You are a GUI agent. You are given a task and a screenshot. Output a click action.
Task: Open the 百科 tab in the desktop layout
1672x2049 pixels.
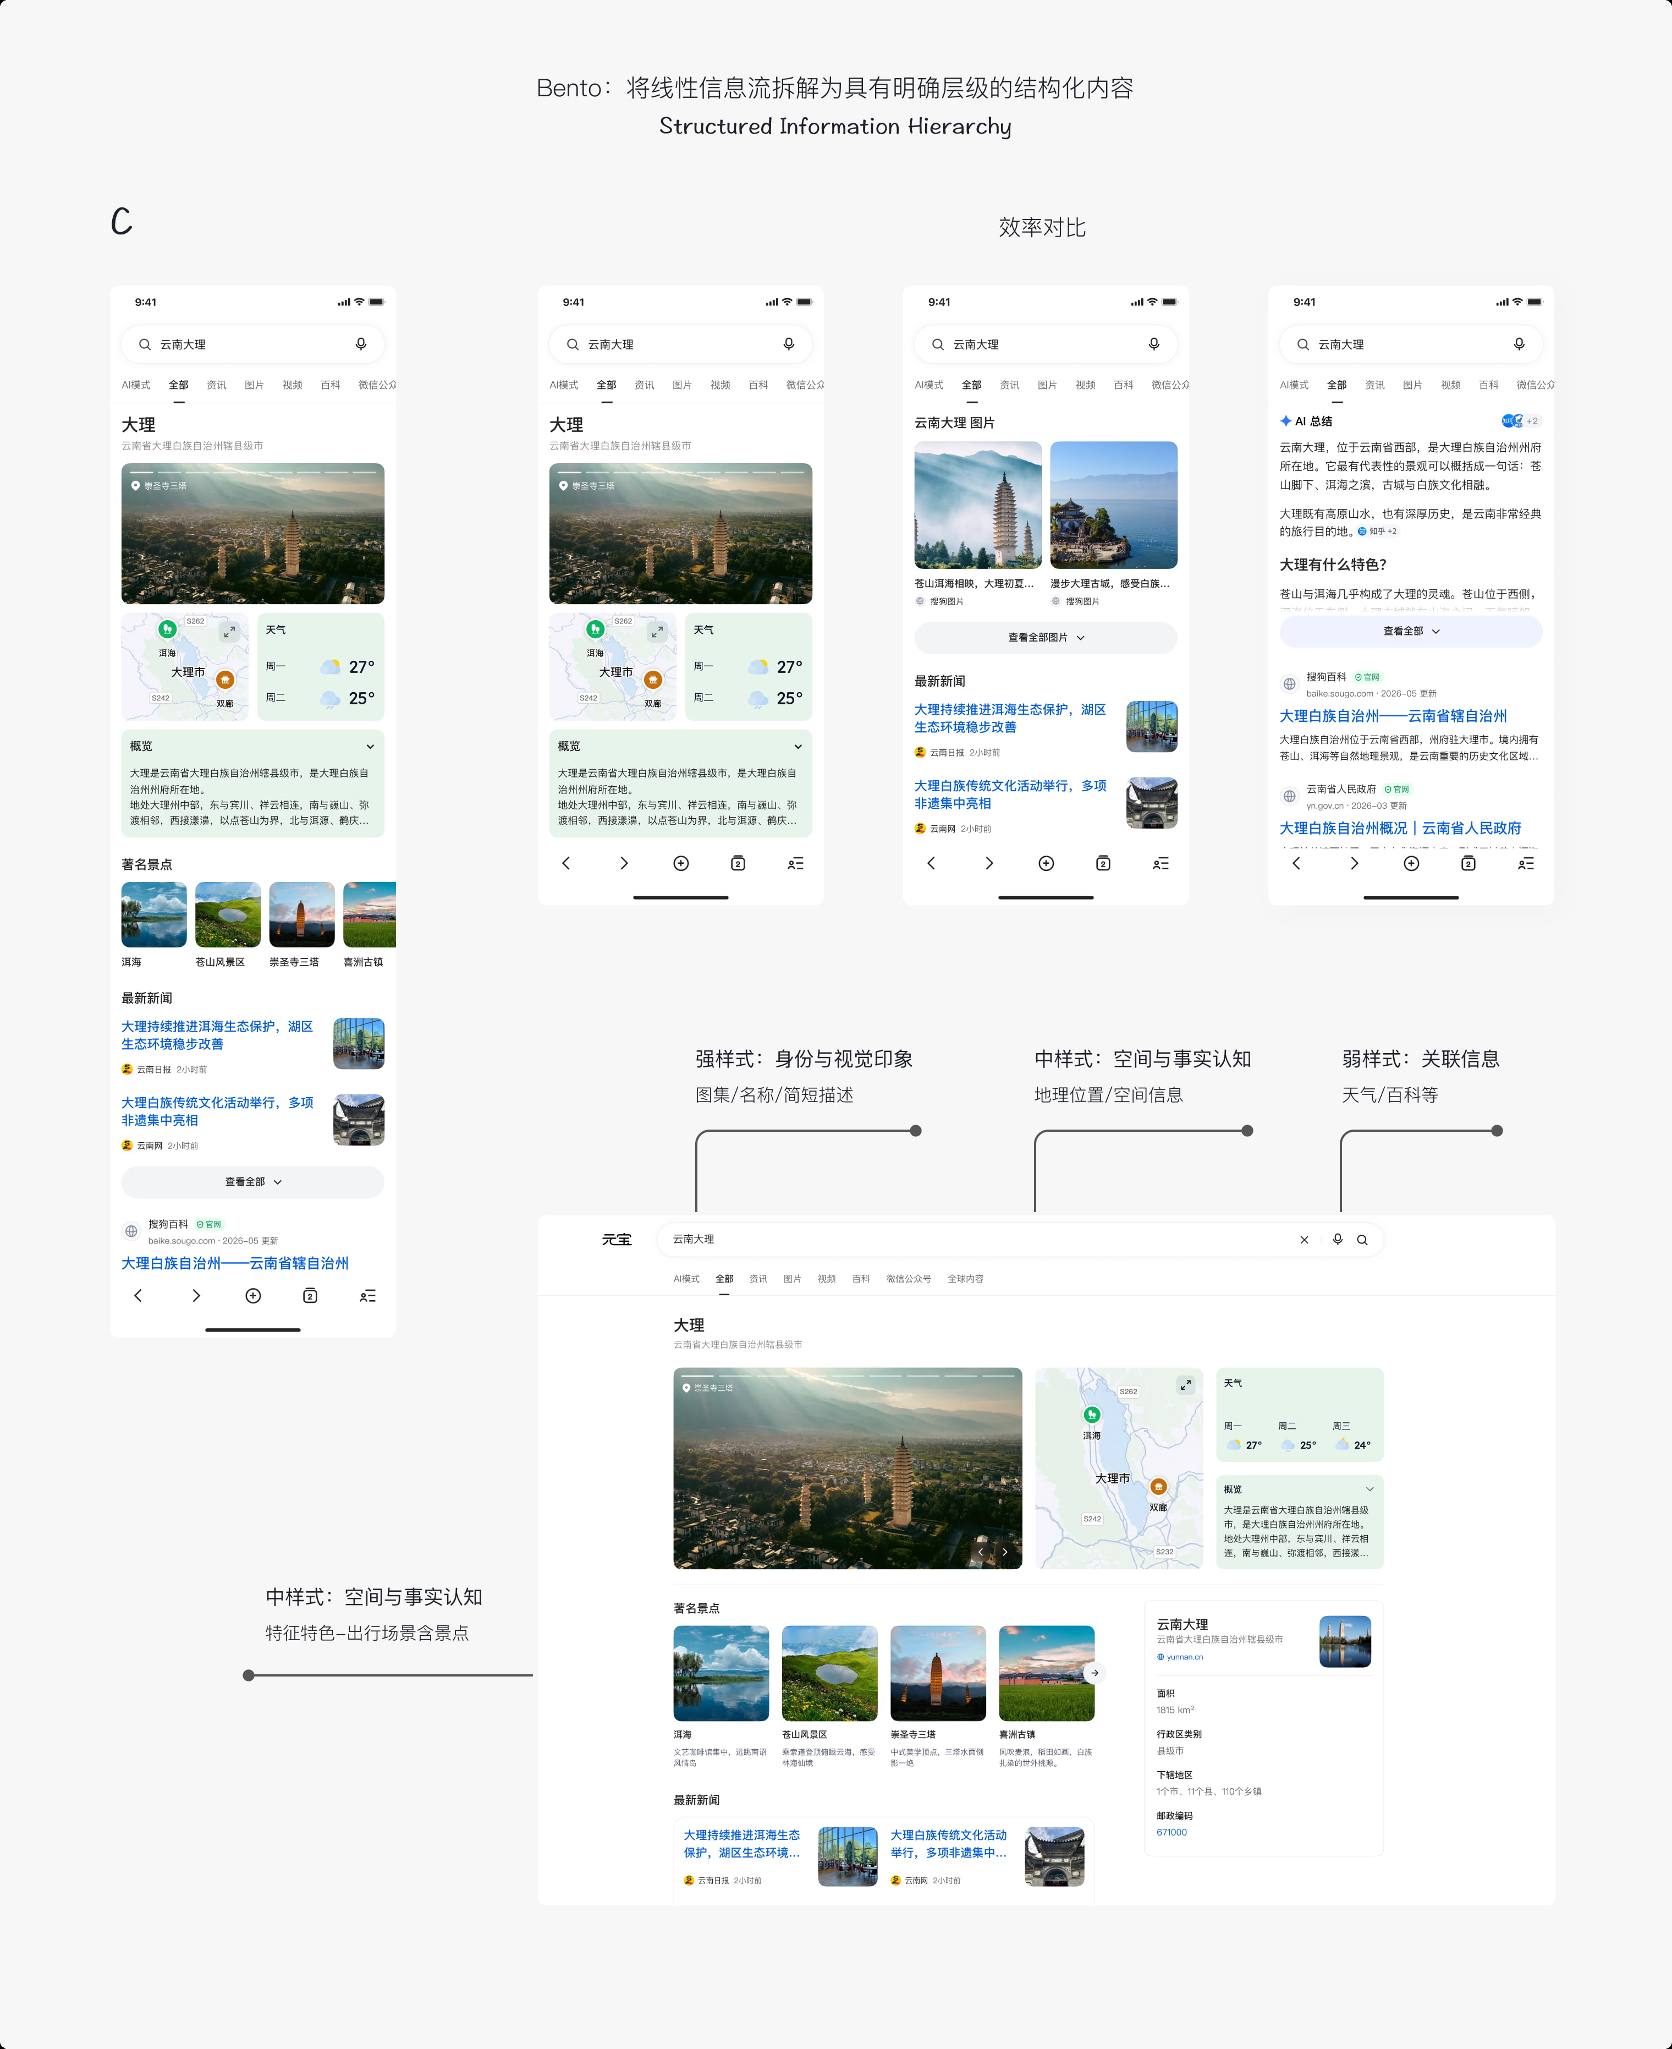[861, 1279]
